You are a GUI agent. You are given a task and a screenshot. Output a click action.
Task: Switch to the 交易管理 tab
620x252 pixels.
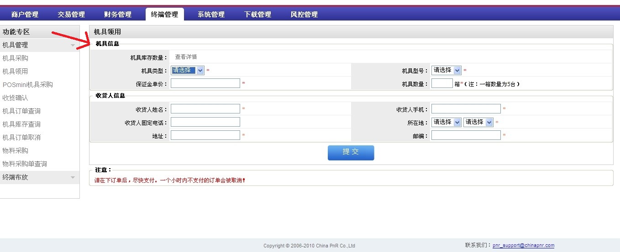(71, 15)
